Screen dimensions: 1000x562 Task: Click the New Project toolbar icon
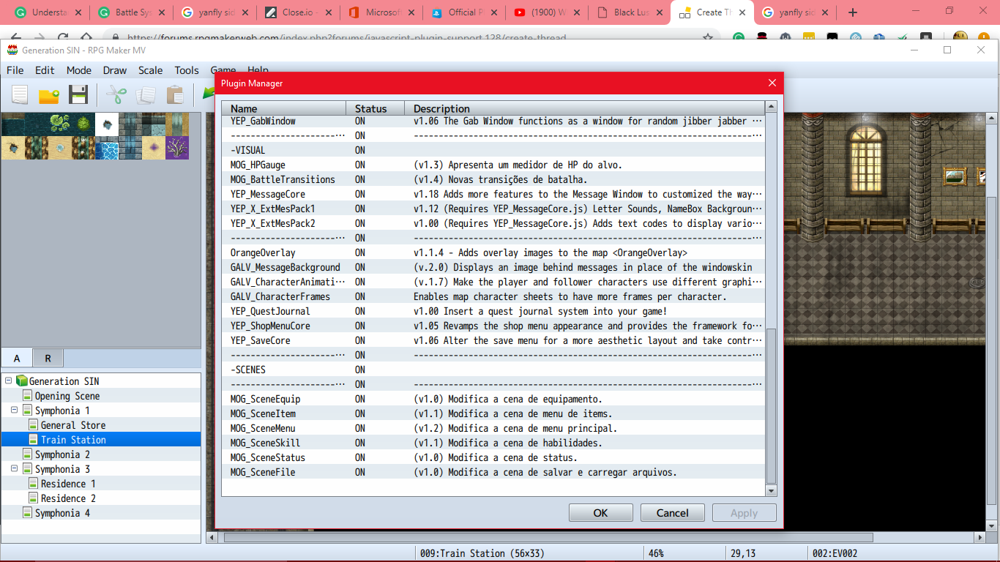coord(20,95)
